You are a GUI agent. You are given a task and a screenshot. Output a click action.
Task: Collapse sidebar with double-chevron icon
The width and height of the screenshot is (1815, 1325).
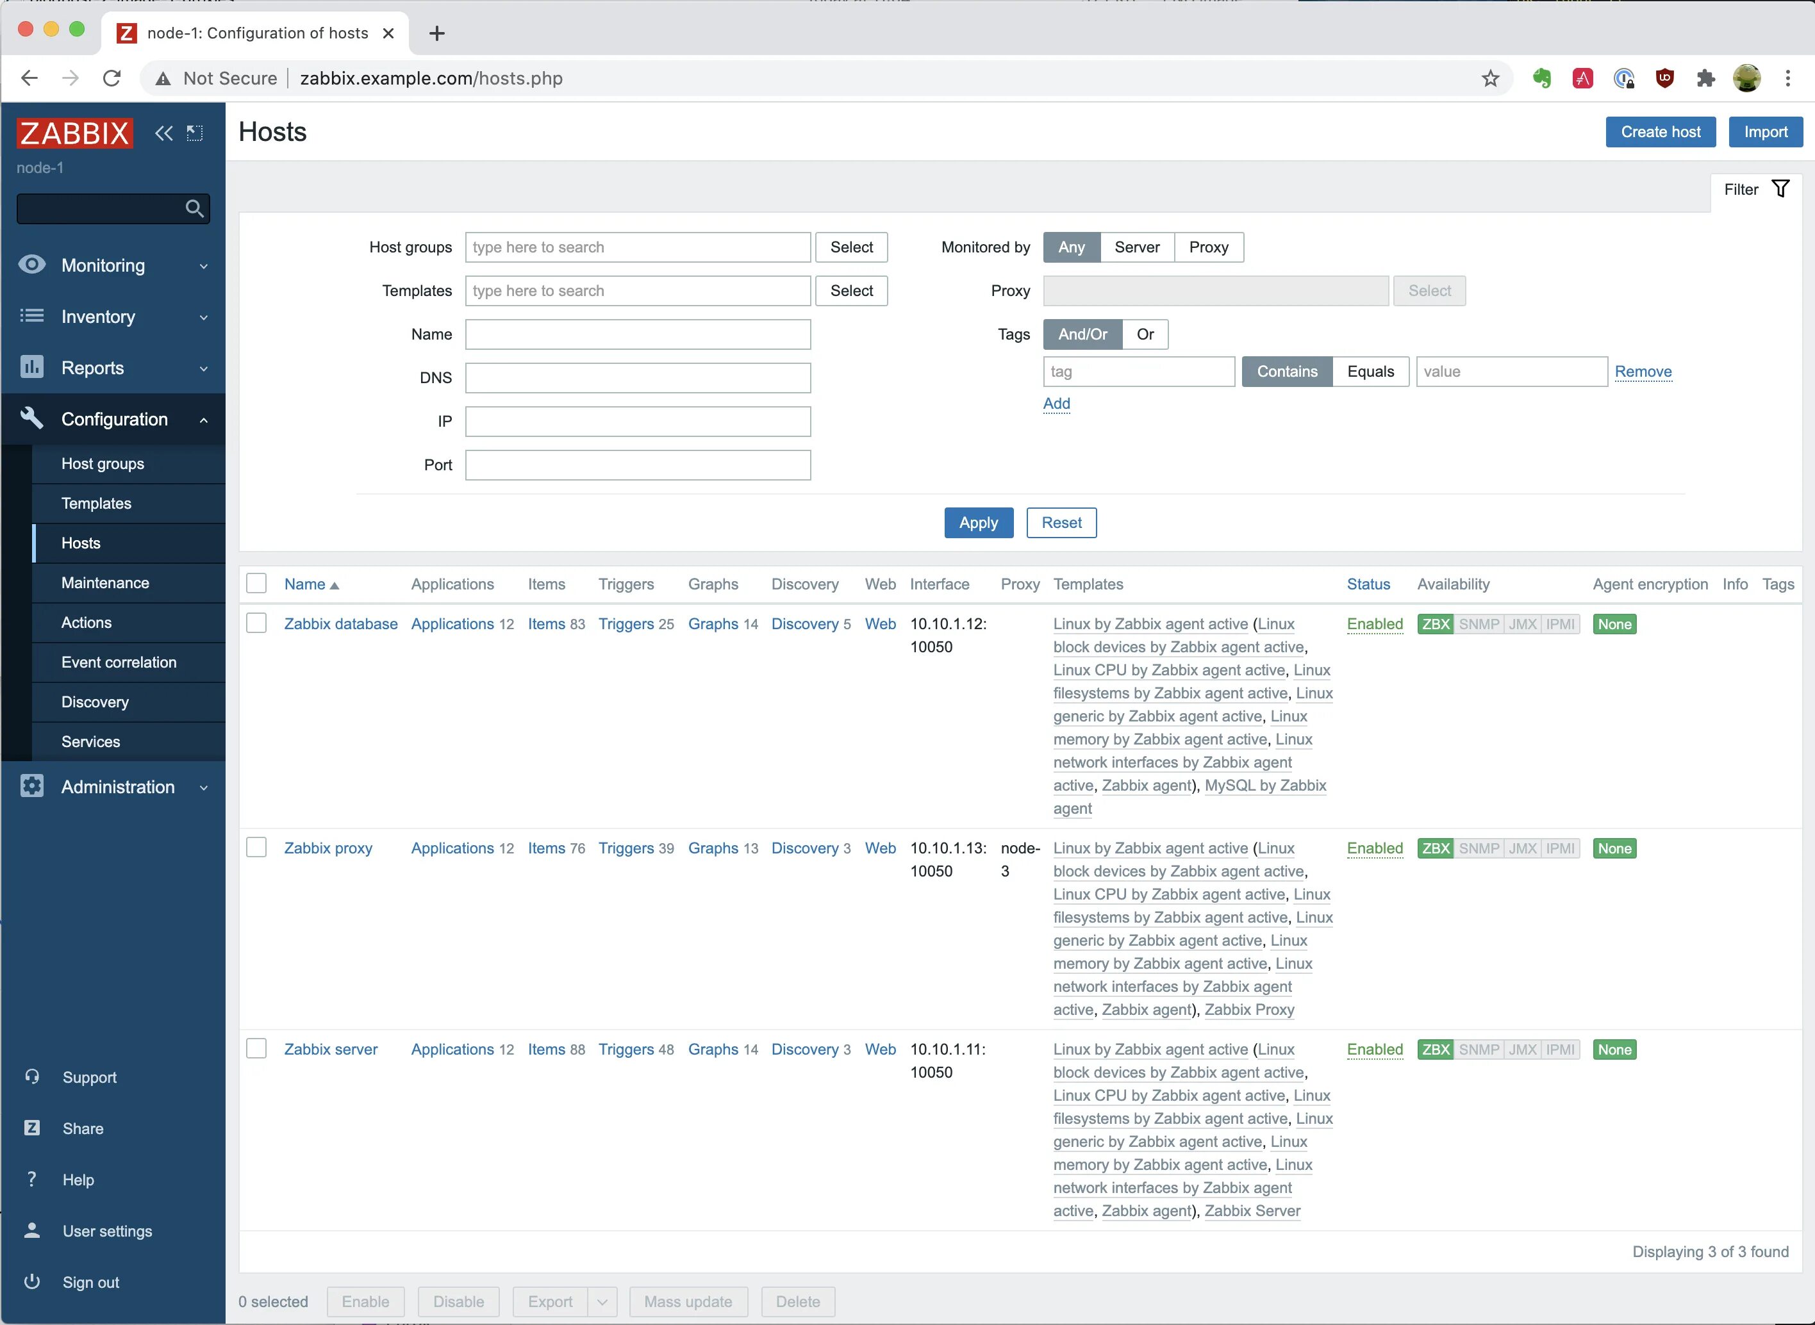tap(163, 133)
